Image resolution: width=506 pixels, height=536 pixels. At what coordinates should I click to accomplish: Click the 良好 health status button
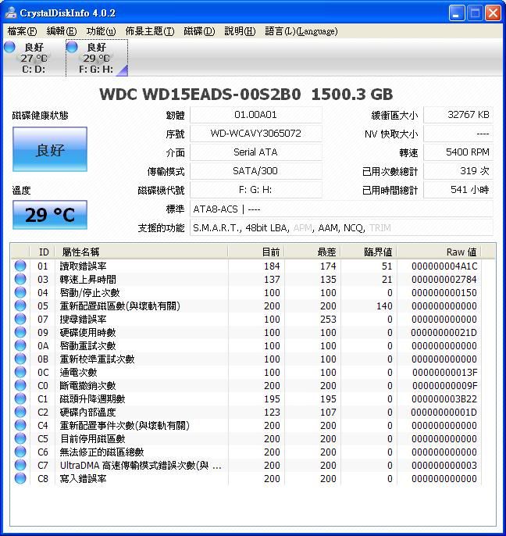pyautogui.click(x=50, y=150)
